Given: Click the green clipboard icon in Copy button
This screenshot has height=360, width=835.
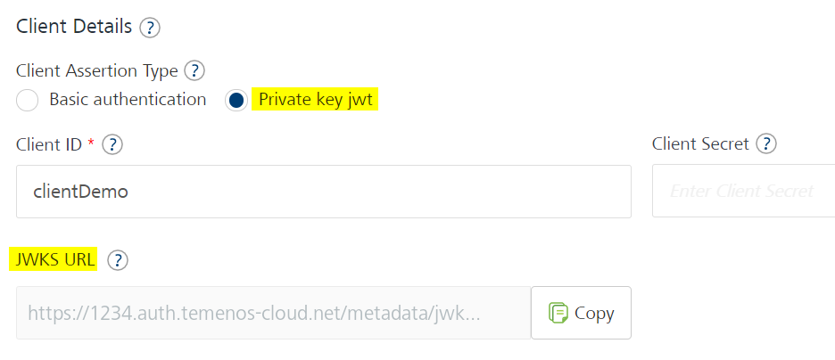Looking at the screenshot, I should point(558,313).
